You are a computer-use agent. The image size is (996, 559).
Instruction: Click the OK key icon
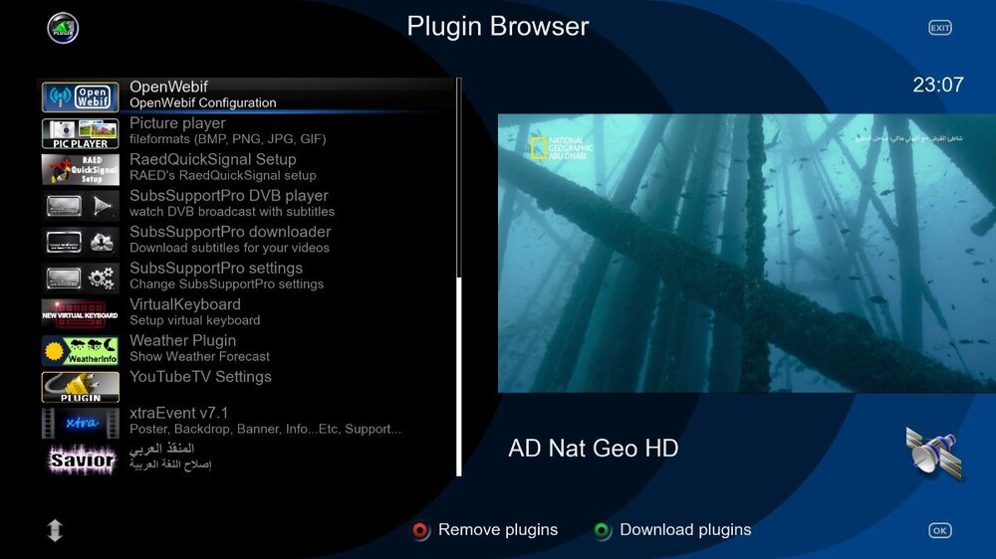(939, 530)
